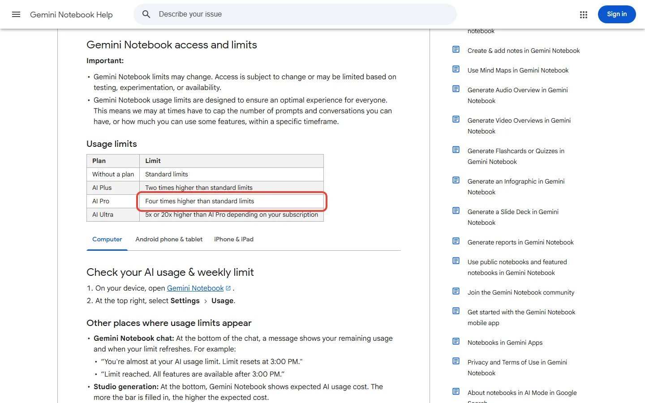645x403 pixels.
Task: Click article icon beside Use Mind Maps
Action: [x=456, y=69]
